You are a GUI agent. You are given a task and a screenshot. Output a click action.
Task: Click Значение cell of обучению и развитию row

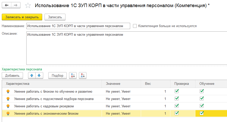pyautogui.click(x=121, y=91)
